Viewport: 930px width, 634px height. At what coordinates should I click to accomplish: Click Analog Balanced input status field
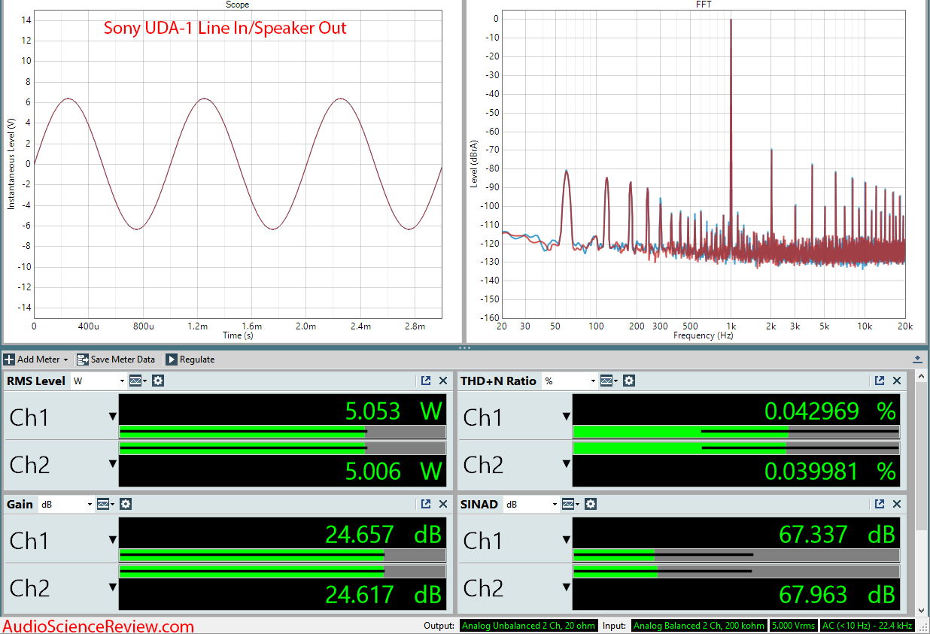698,626
